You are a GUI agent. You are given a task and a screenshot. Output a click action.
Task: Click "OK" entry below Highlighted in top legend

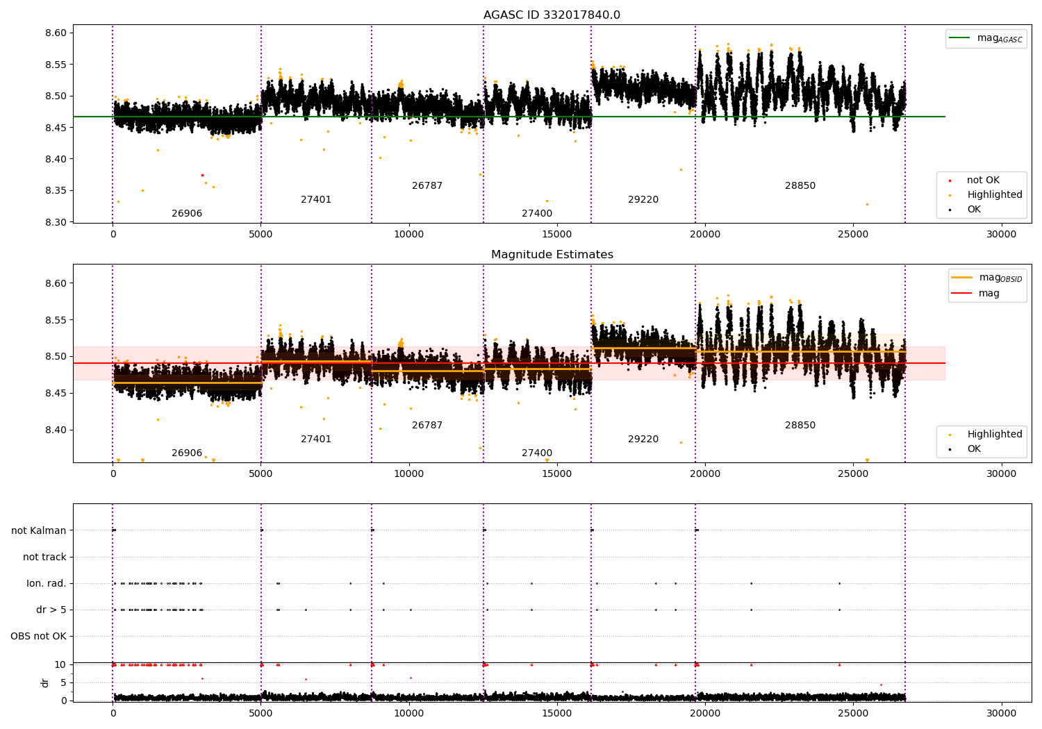click(974, 210)
